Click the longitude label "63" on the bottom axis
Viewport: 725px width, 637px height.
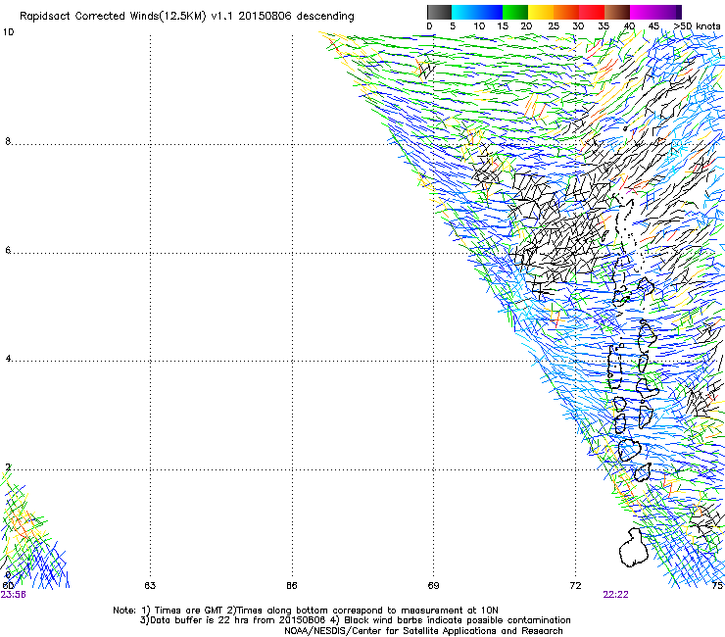pos(150,586)
